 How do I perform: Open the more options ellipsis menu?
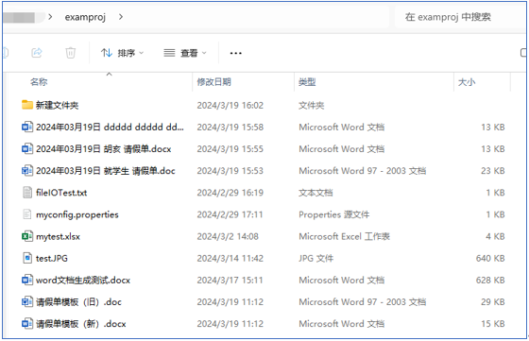click(235, 53)
